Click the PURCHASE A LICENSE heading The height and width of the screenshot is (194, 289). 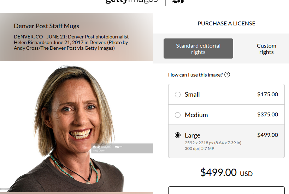226,24
